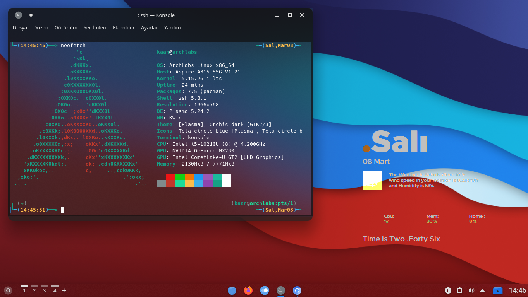
Task: Click the '(14:45:51)' prompt timestamp
Action: (33, 210)
